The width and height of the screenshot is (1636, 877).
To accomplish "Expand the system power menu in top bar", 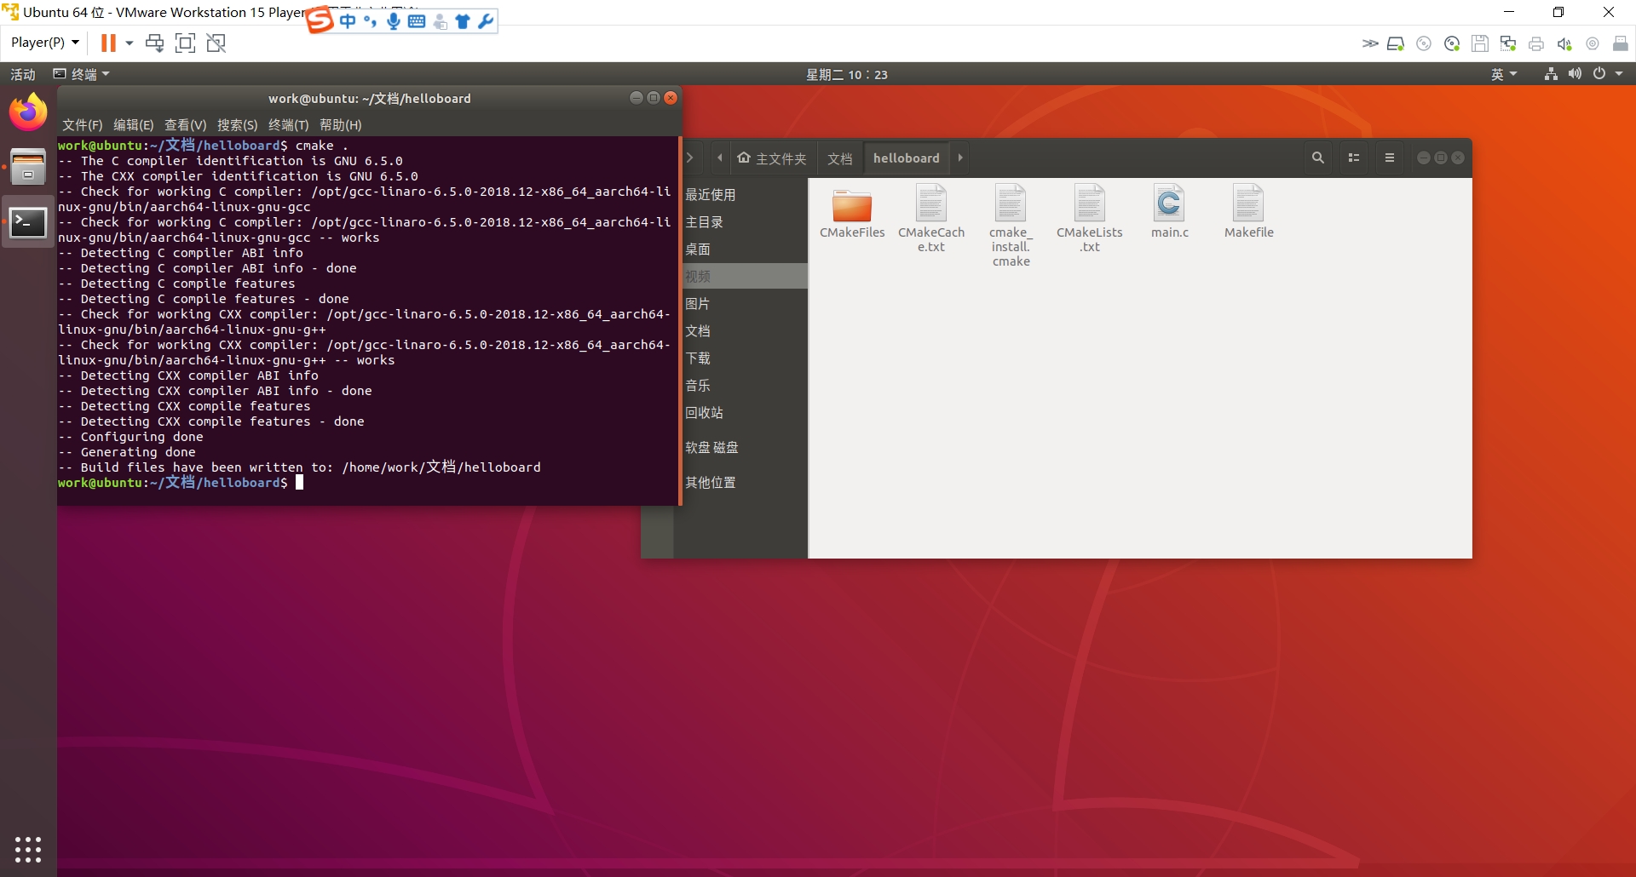I will click(1607, 74).
